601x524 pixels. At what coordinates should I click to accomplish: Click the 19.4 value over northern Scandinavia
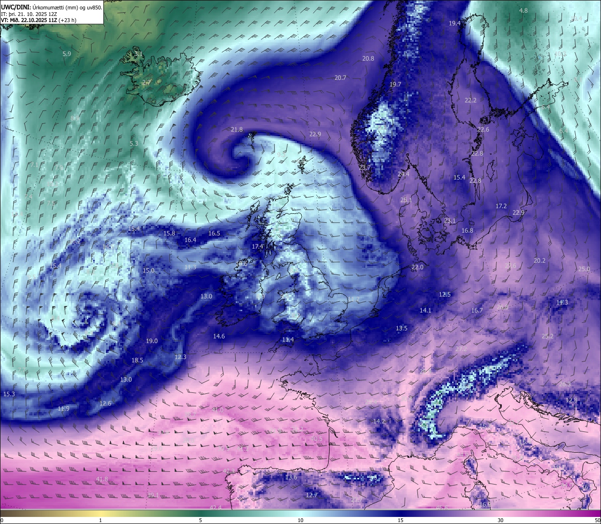[455, 23]
